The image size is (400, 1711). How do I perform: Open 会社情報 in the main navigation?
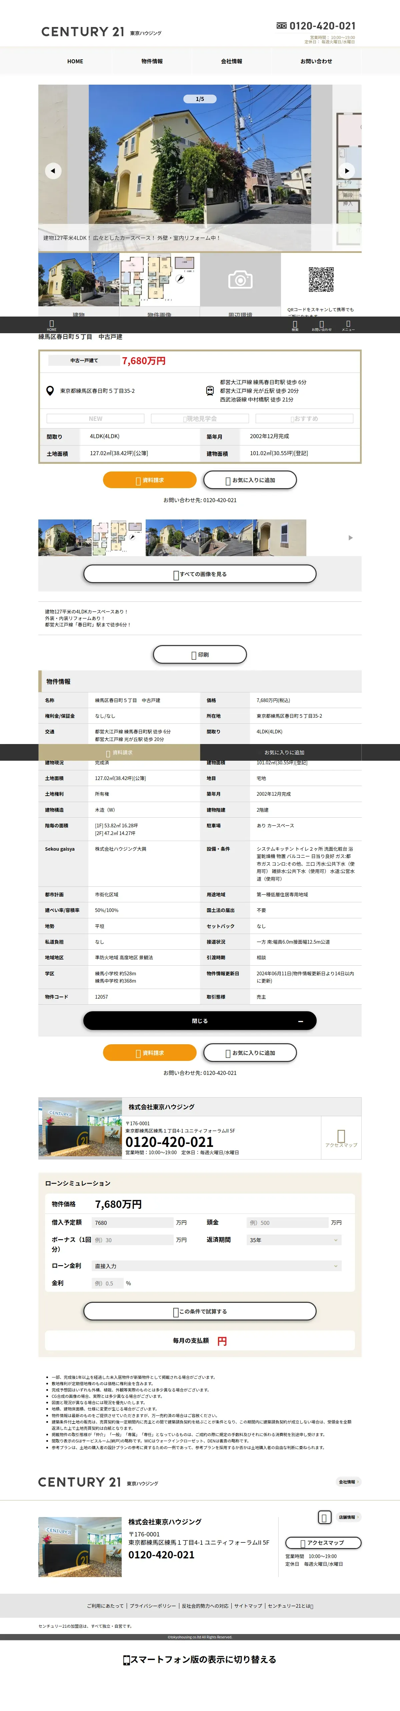coord(232,61)
